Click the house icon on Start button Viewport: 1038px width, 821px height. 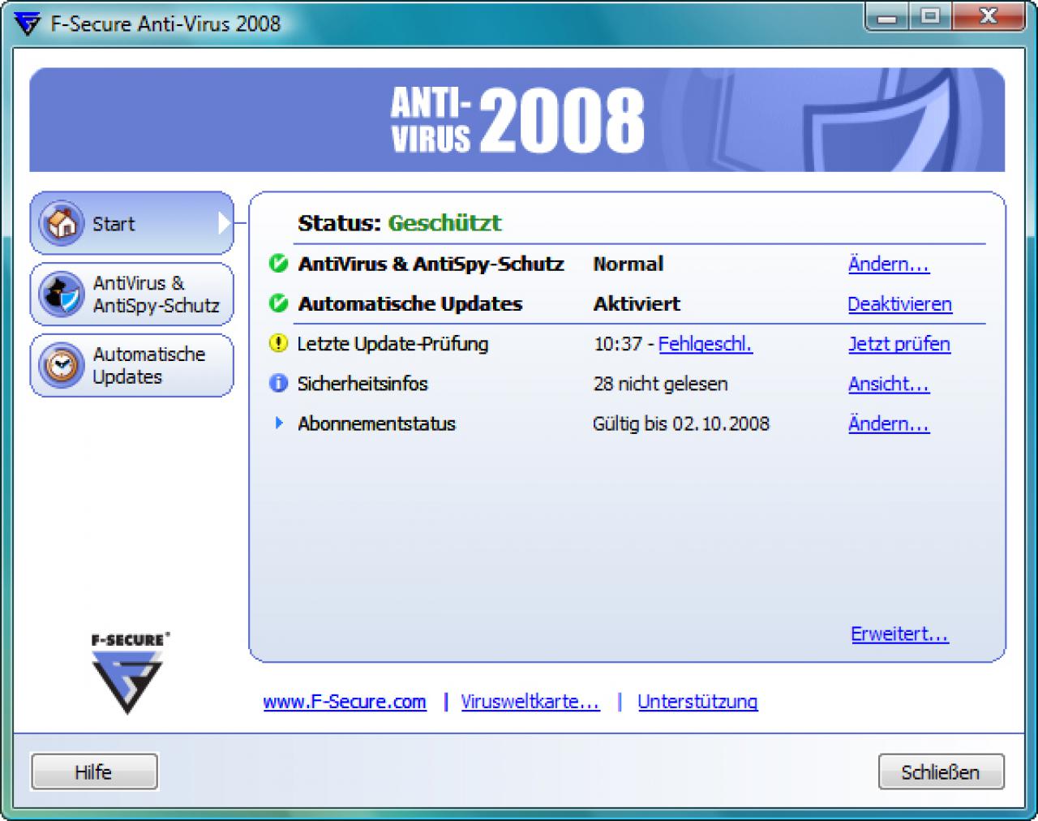point(62,223)
